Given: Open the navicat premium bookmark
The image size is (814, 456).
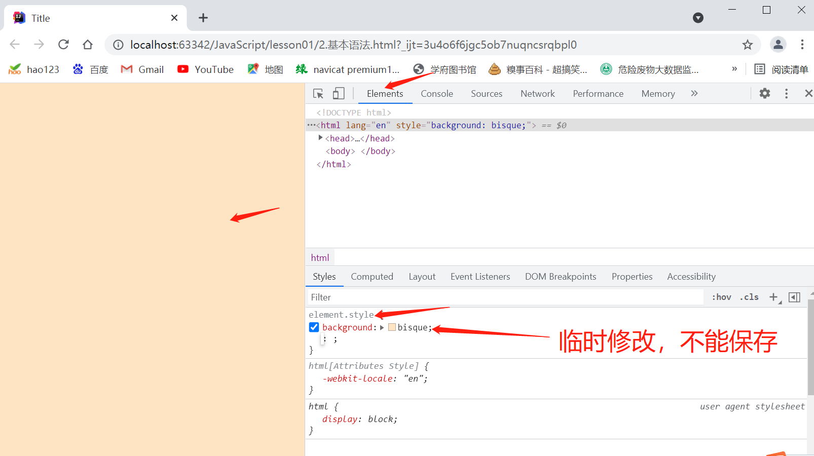Looking at the screenshot, I should point(348,69).
